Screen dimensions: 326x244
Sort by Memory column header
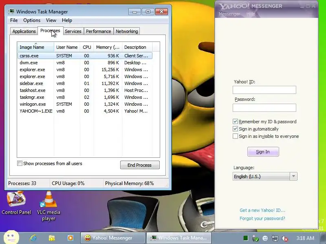(x=108, y=47)
